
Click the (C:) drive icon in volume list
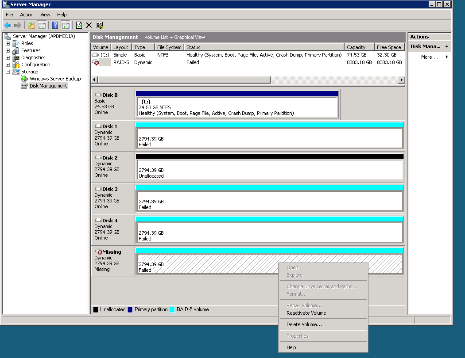click(95, 55)
